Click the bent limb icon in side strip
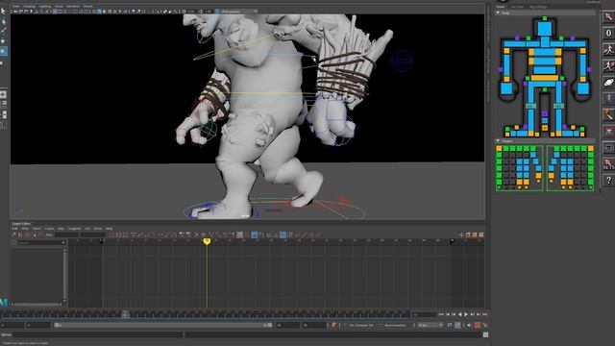615x346 pixels. point(608,115)
